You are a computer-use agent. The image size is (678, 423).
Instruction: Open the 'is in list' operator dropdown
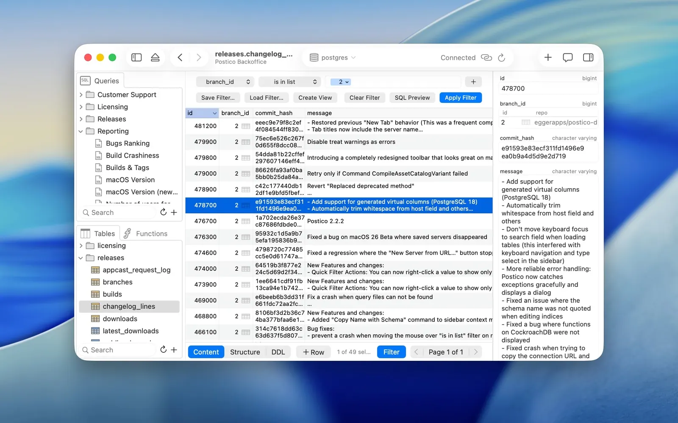(x=290, y=82)
